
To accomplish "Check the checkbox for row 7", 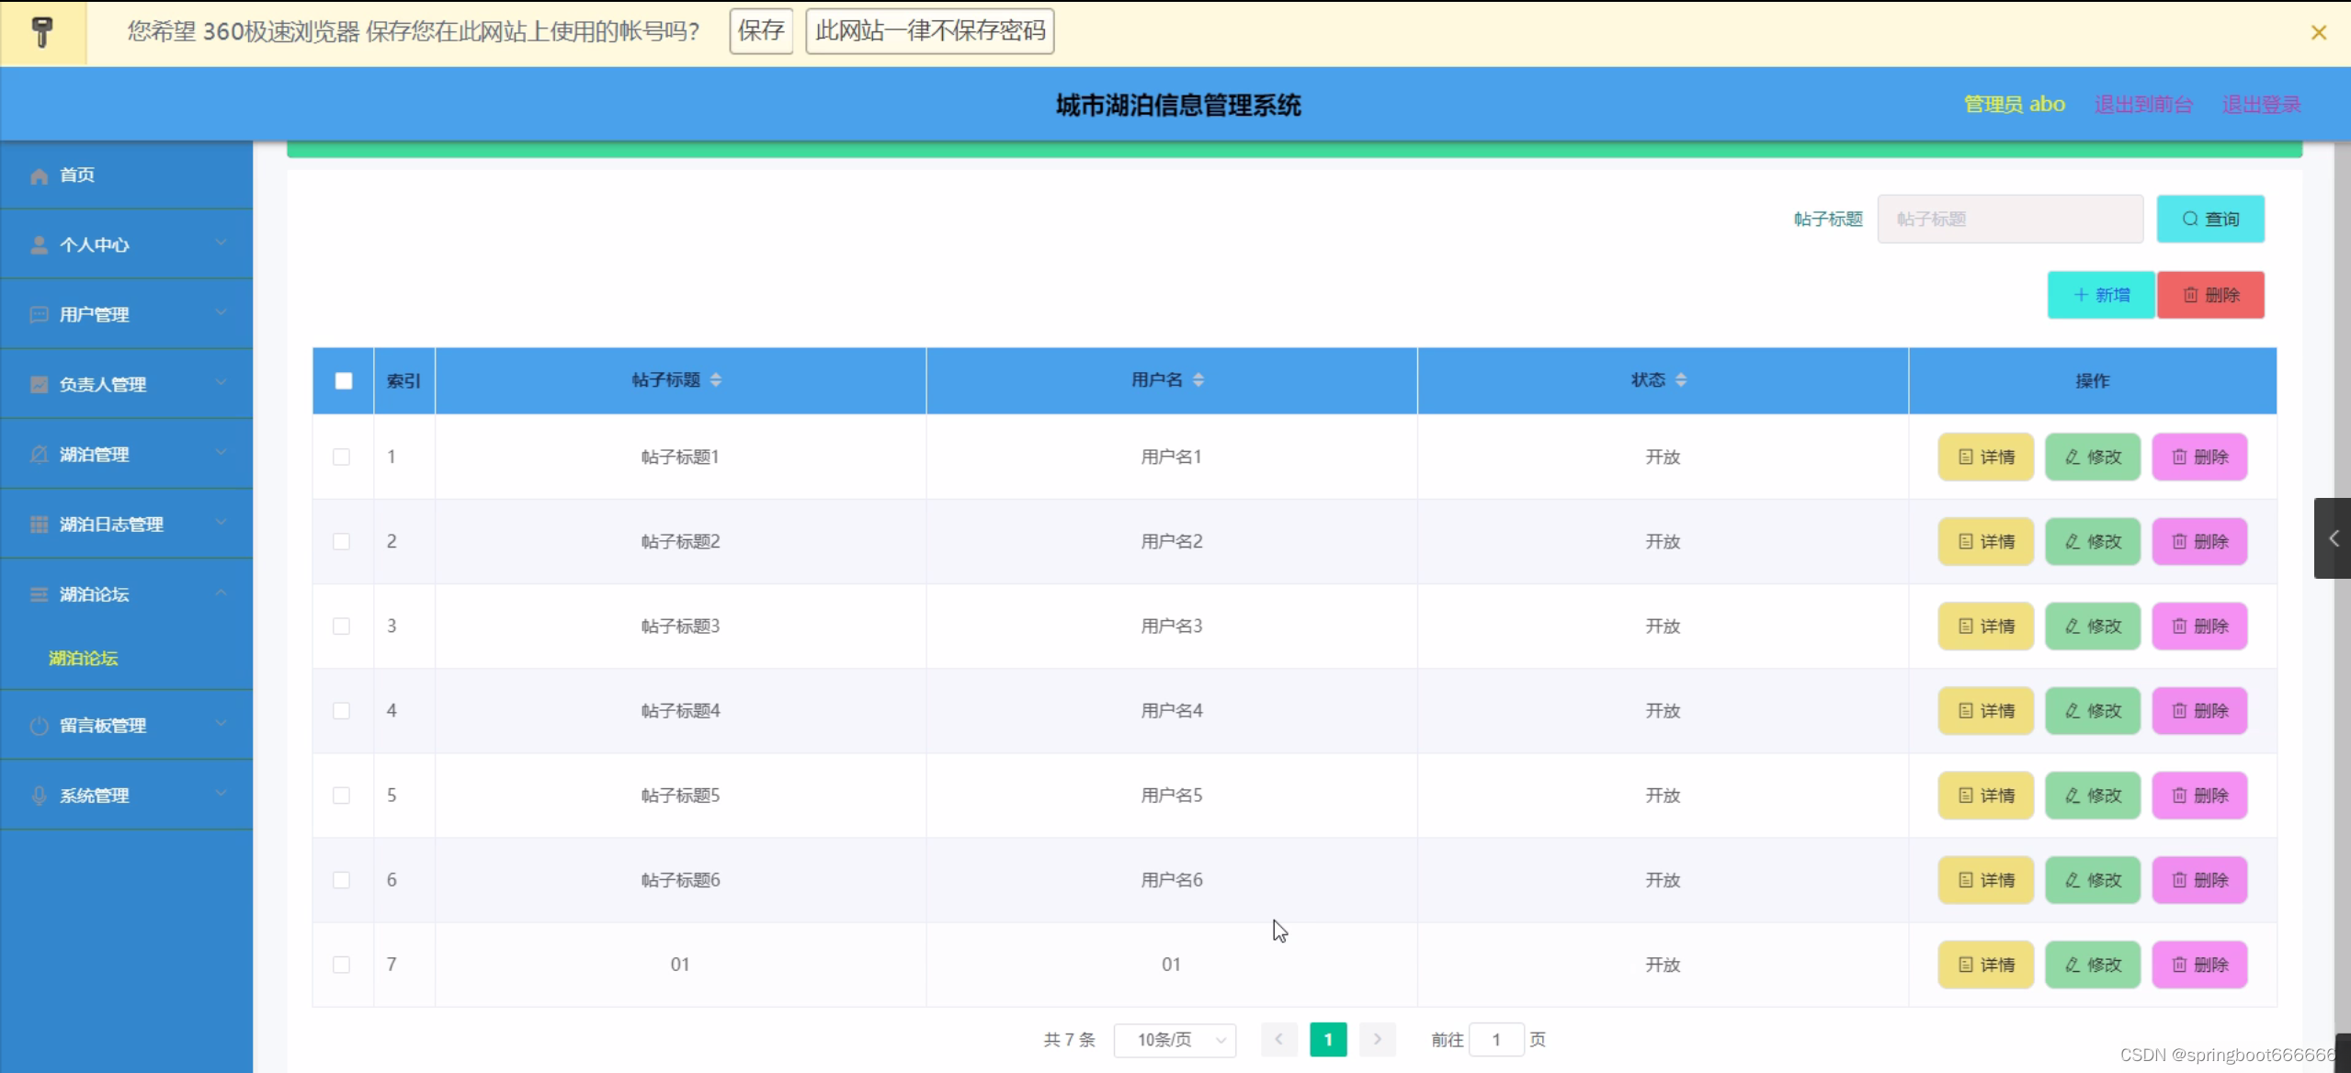I will coord(342,965).
